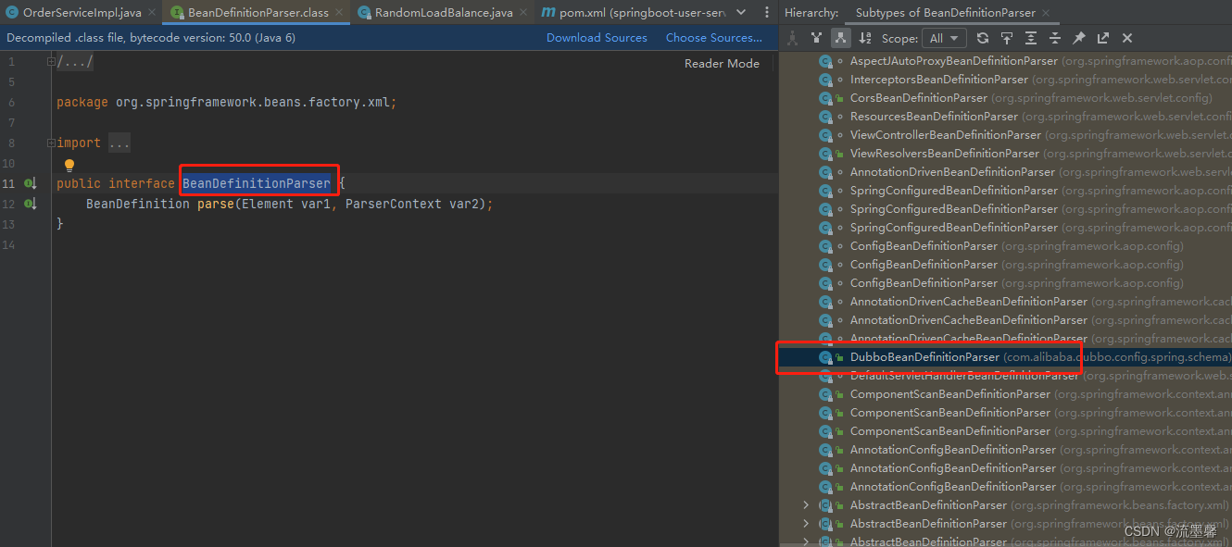The width and height of the screenshot is (1232, 547).
Task: Refresh the hierarchy tree
Action: (983, 38)
